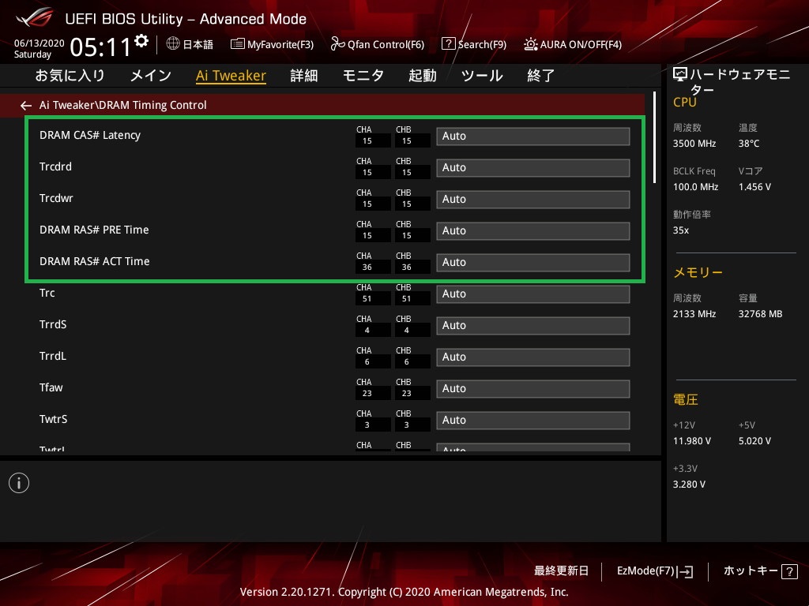Open the 詳細 tab

click(304, 76)
